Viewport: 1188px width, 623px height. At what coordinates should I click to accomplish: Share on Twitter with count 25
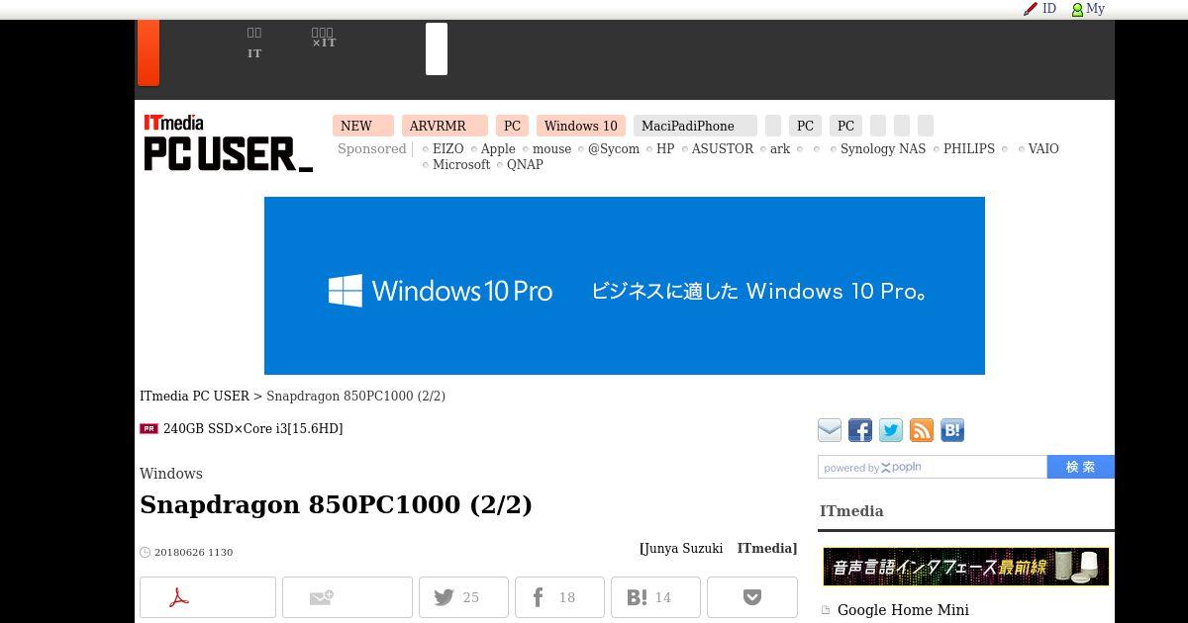click(463, 597)
